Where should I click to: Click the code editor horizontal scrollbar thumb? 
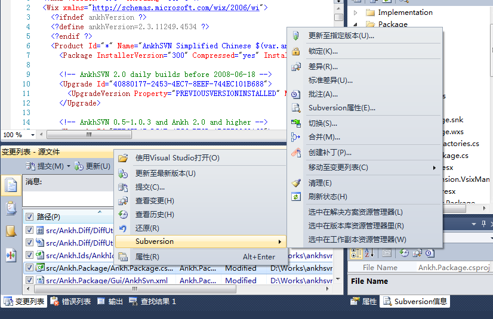coord(89,135)
